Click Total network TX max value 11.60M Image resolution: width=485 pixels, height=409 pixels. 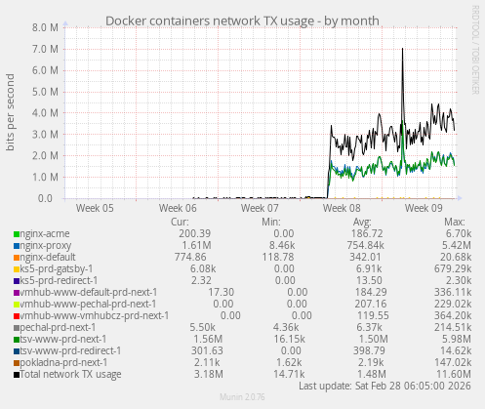click(454, 375)
